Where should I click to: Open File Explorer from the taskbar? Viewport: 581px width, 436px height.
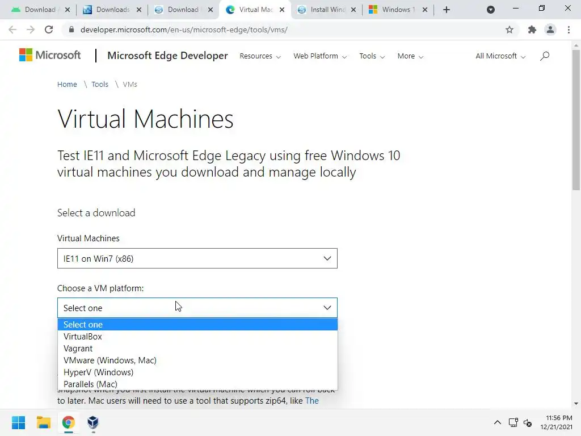coord(43,422)
